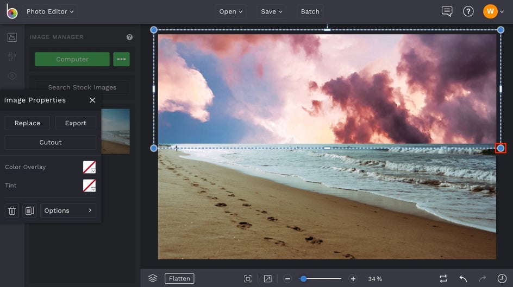
Task: Click the fit-to-screen icon
Action: pyautogui.click(x=248, y=279)
